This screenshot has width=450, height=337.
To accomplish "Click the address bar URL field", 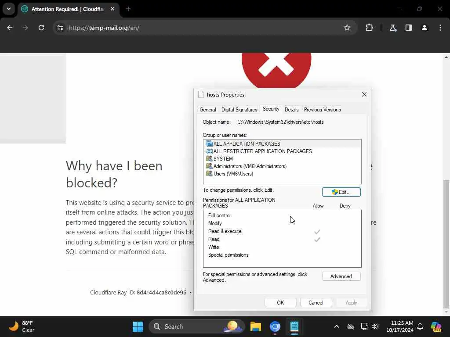I will tap(204, 28).
